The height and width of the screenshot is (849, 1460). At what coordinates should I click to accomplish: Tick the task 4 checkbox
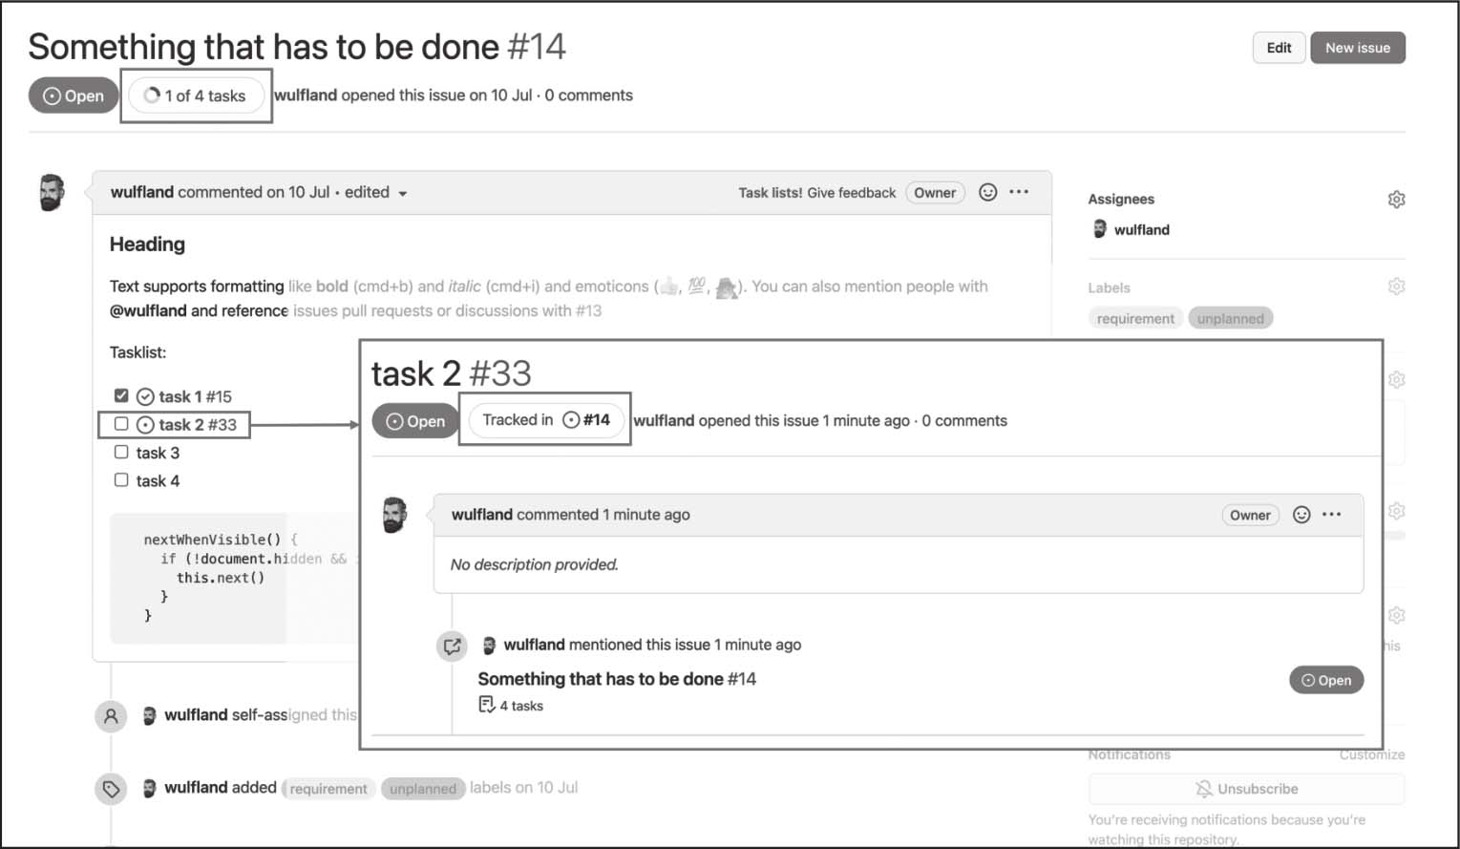click(121, 479)
